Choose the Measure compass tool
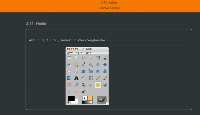Screen dimensions: 200x115 coord(98,65)
